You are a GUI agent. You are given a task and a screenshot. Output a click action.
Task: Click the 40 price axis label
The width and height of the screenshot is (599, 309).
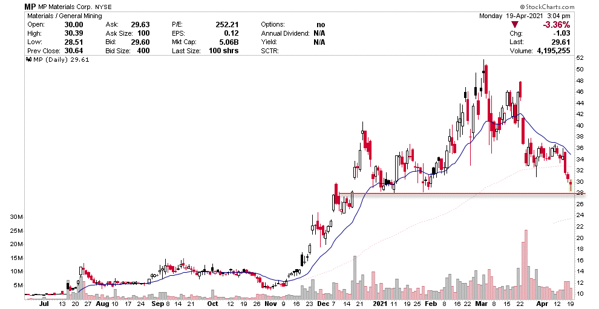(580, 125)
